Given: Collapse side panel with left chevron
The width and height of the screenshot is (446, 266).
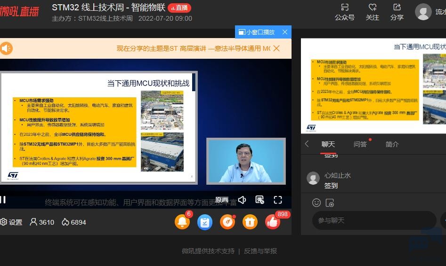Looking at the screenshot, I should (307, 144).
